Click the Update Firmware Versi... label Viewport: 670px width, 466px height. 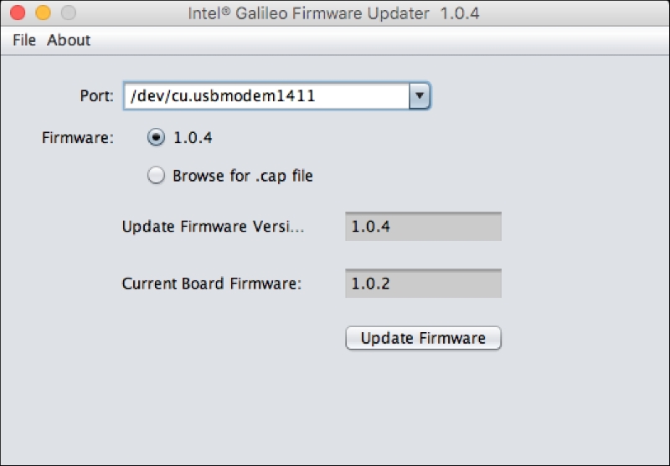(213, 227)
